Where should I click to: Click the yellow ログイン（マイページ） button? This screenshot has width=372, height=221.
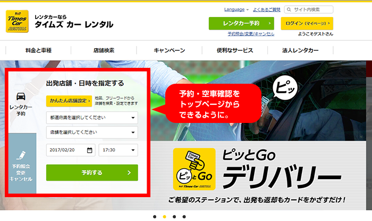pyautogui.click(x=307, y=23)
